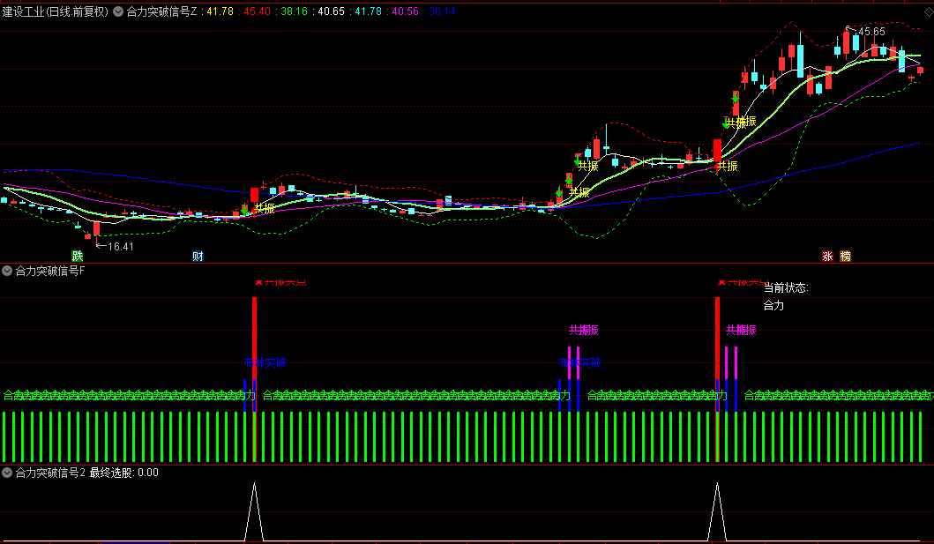Click the 合力突破信号Z indicator name
The image size is (934, 544).
pyautogui.click(x=161, y=11)
